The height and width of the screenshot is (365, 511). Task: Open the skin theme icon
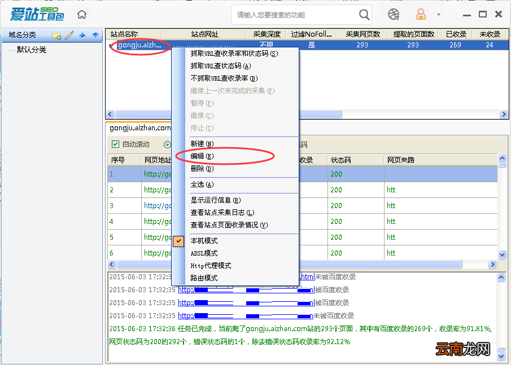tap(394, 14)
